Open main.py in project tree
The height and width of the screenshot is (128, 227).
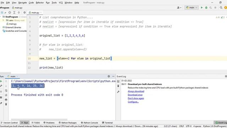click(x=13, y=24)
